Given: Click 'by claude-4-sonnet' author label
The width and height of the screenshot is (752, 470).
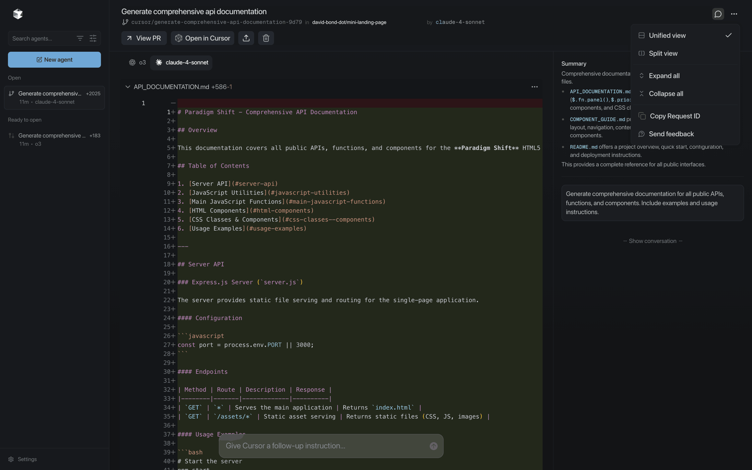Looking at the screenshot, I should pyautogui.click(x=456, y=22).
